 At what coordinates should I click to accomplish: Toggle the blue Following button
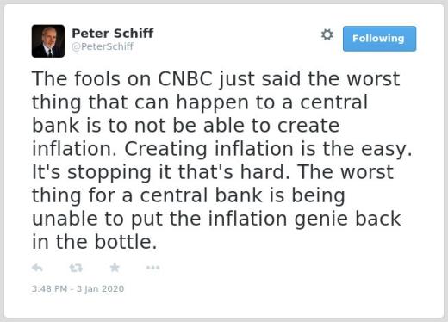379,39
